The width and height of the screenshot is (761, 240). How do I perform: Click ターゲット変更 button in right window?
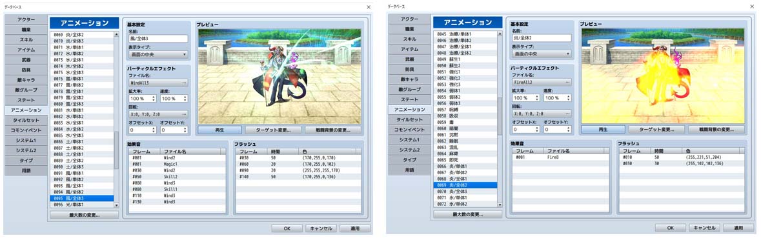point(656,130)
